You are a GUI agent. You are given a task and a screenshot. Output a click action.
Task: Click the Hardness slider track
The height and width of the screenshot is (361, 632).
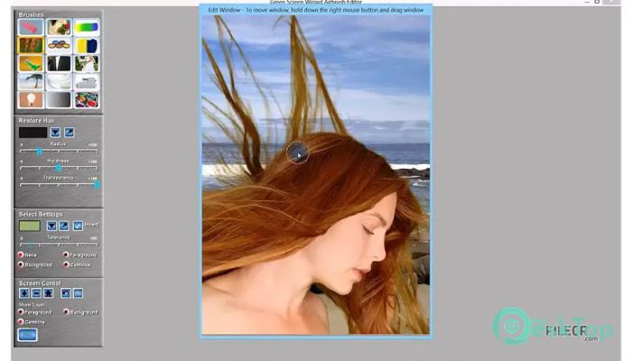point(59,168)
